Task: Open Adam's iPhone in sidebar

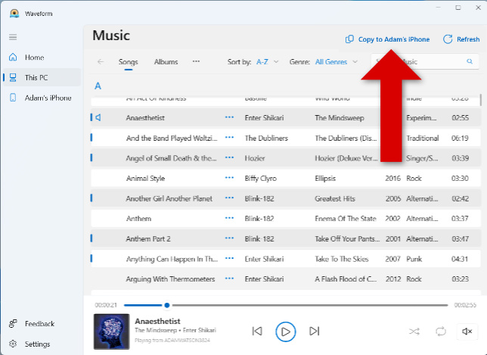Action: click(x=42, y=98)
